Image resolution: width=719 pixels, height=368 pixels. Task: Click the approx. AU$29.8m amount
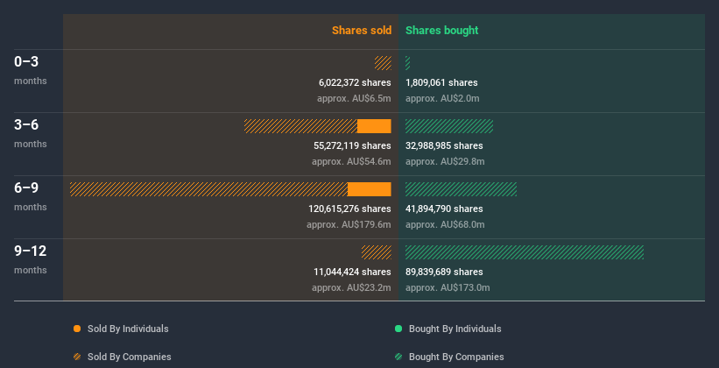(445, 161)
